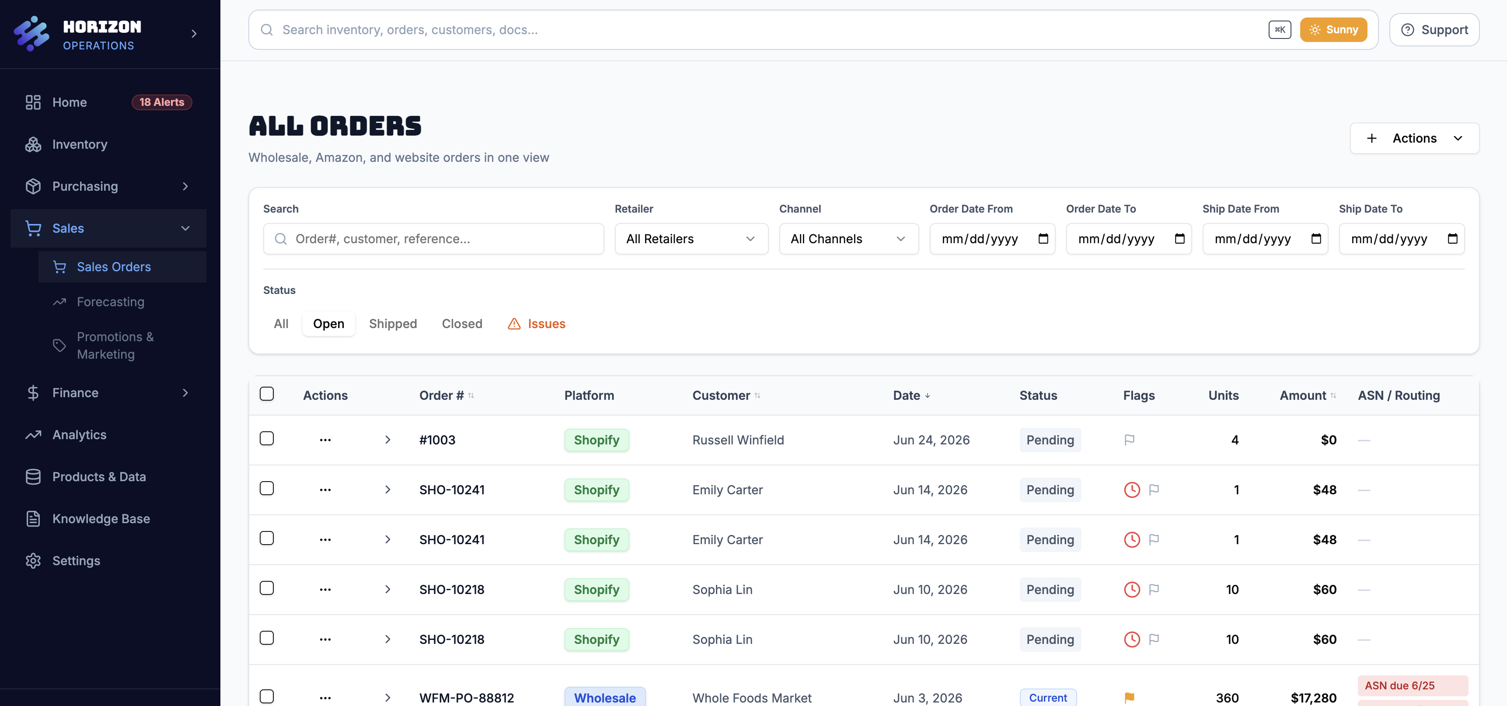Click the magnifier icon in global search
1507x706 pixels.
tap(267, 30)
